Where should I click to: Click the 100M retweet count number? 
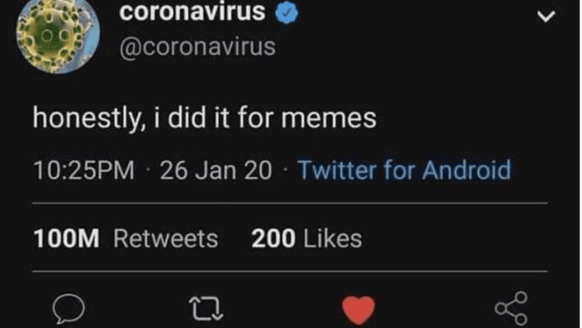point(66,239)
